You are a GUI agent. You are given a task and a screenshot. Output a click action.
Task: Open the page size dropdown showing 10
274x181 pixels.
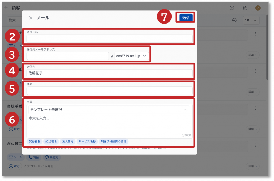pos(251,20)
